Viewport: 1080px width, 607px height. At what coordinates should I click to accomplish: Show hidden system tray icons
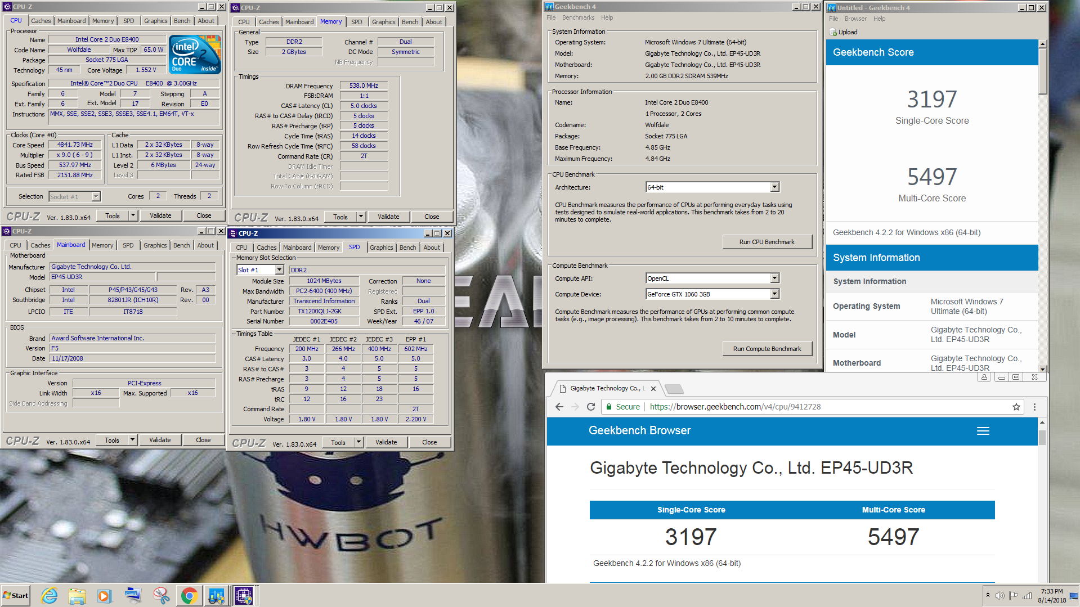click(x=988, y=595)
